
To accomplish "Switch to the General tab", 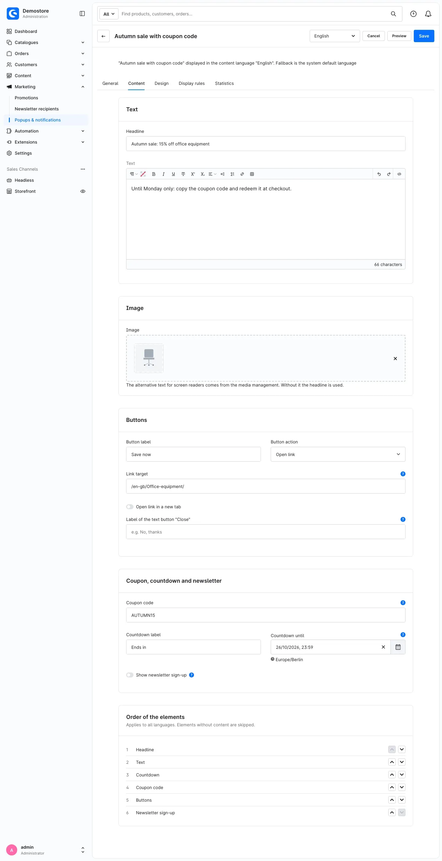I will pos(110,84).
